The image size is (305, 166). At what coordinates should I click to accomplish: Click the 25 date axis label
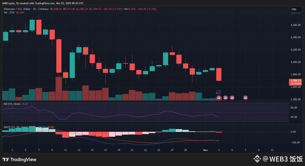point(159,150)
